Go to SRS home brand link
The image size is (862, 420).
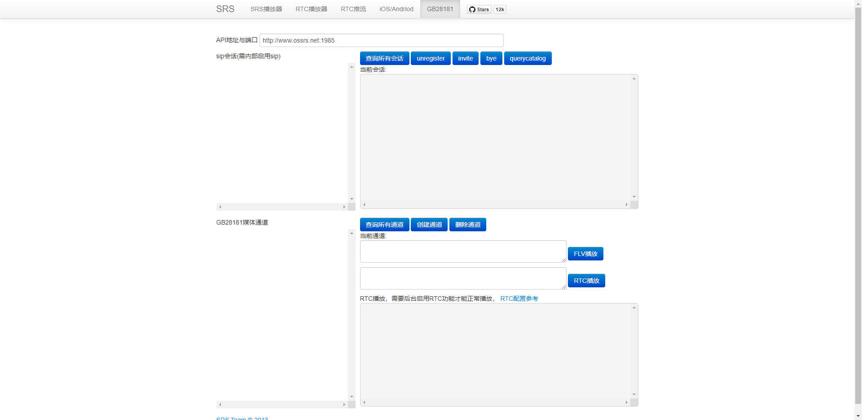click(225, 9)
